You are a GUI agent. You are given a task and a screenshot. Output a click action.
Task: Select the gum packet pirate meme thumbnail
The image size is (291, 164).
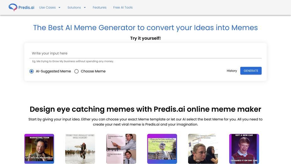[80, 149]
